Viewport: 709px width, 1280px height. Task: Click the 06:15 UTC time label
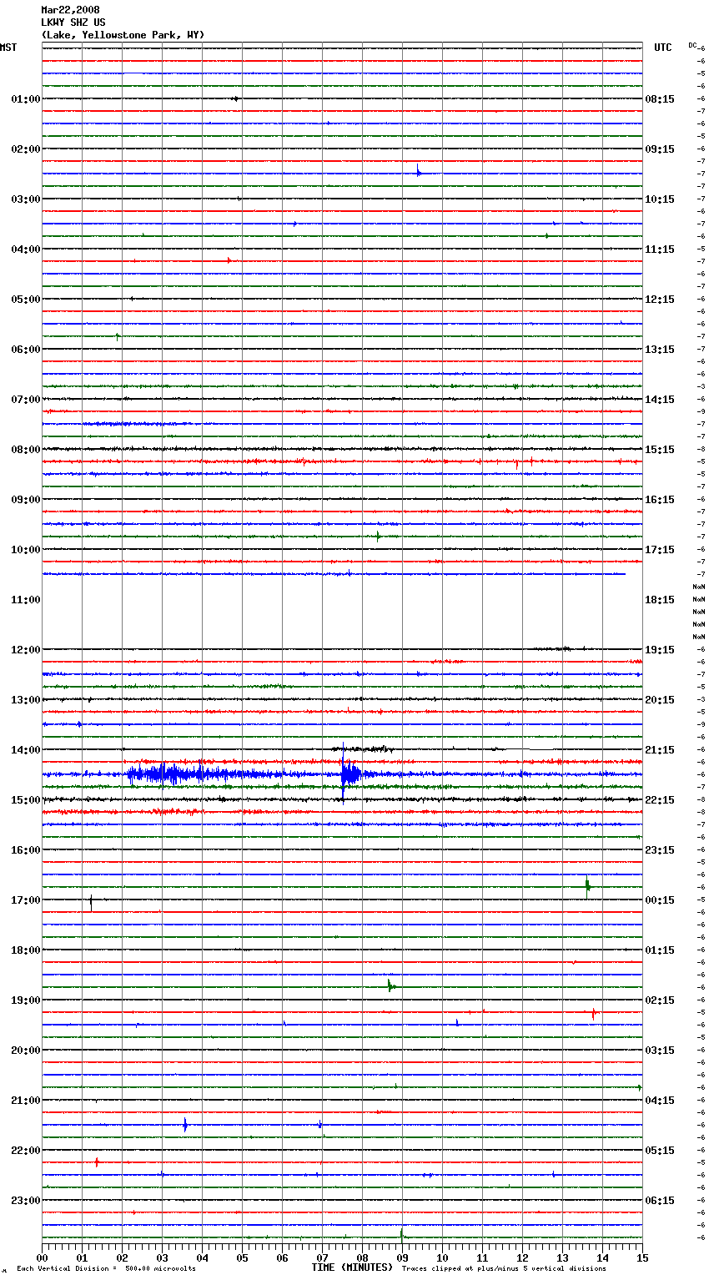(x=660, y=1201)
